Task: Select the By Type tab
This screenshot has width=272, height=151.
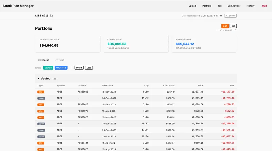Action: pos(60,60)
